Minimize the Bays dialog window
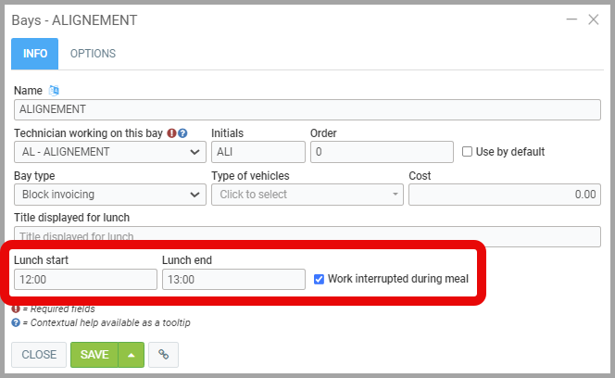Viewport: 615px width, 378px height. point(572,19)
